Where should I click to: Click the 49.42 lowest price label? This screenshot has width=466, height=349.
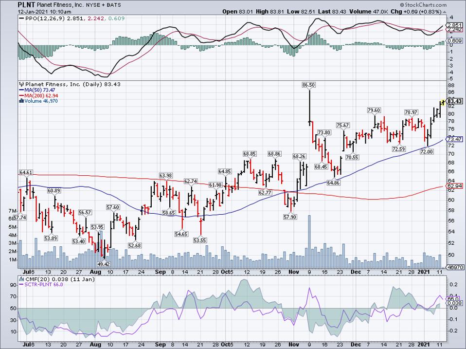[x=104, y=264]
